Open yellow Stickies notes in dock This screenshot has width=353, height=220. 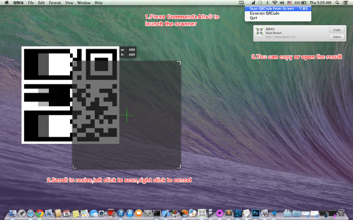tap(76, 213)
